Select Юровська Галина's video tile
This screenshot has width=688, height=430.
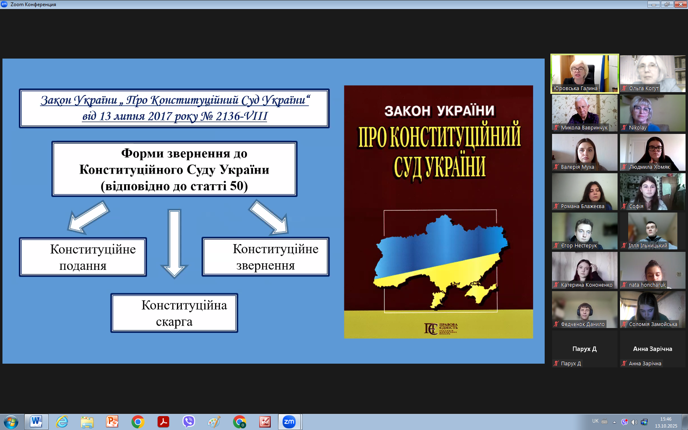[x=584, y=74]
